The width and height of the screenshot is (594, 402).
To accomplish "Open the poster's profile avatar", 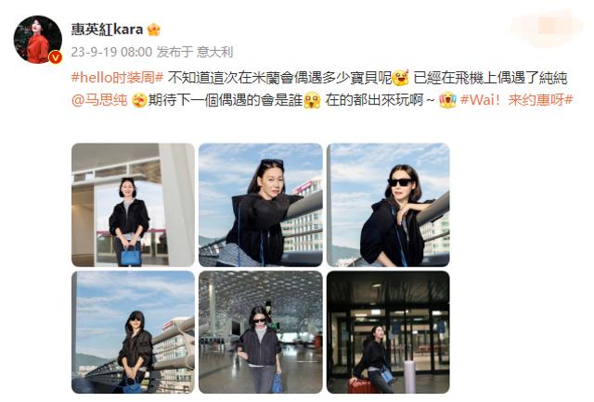I will point(38,39).
